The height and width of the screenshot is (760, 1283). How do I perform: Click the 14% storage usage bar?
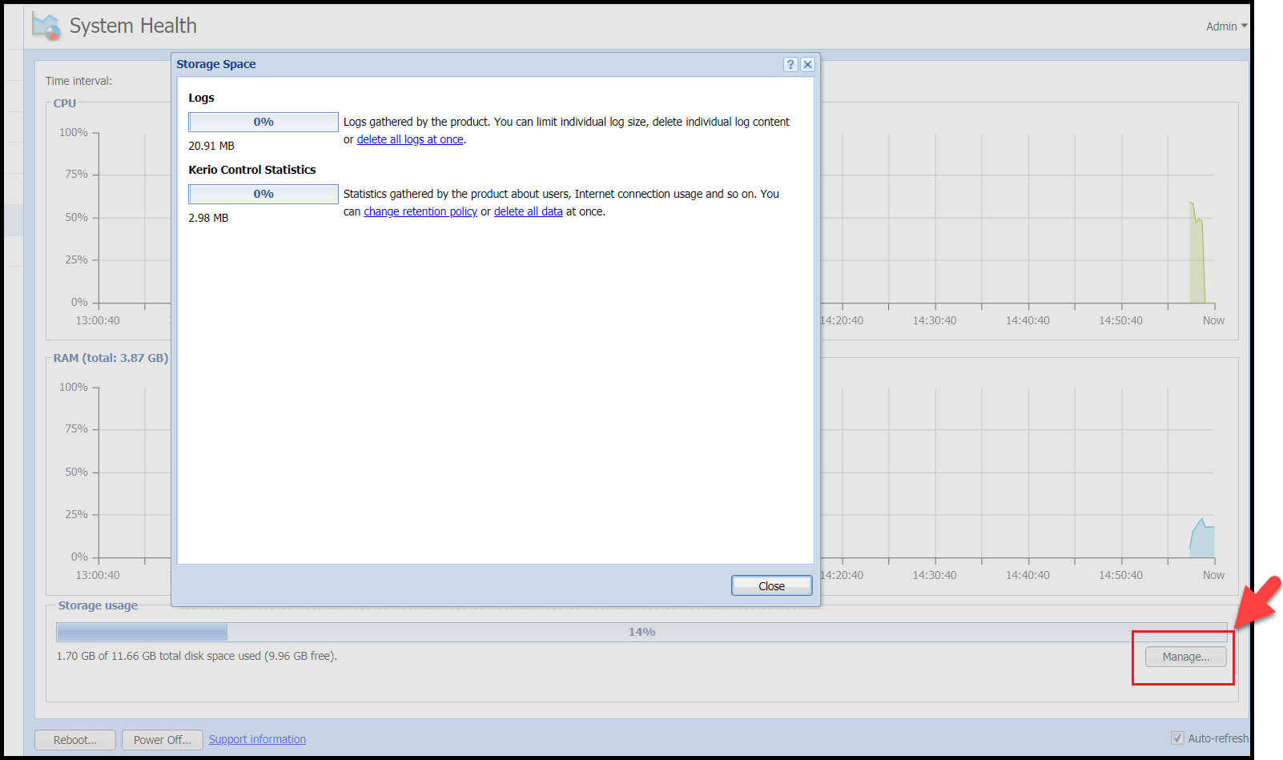tap(641, 632)
